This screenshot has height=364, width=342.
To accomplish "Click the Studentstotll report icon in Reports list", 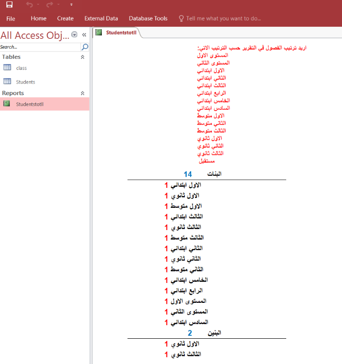I will (7, 103).
